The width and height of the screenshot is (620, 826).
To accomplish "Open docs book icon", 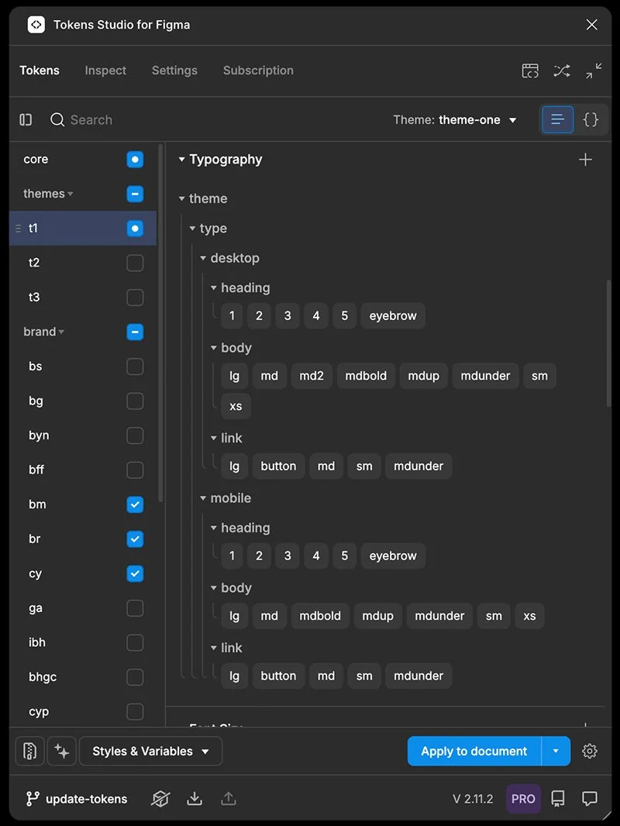I will (x=558, y=799).
